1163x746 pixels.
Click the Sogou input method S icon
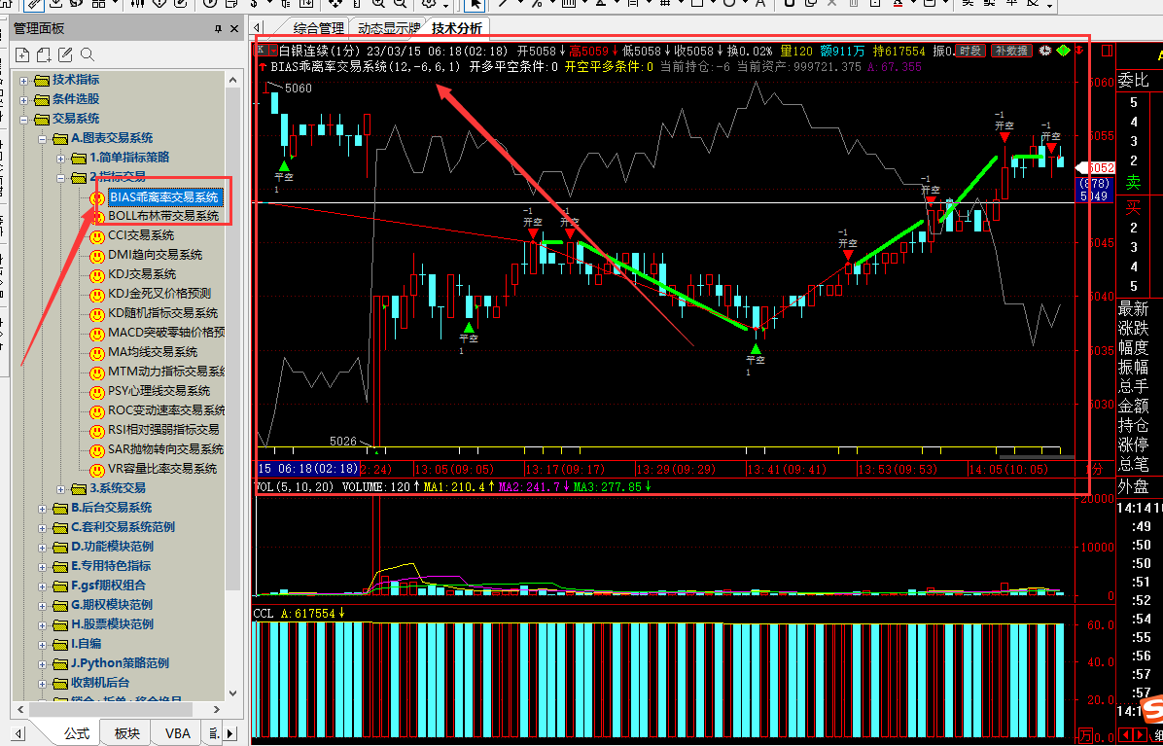[1150, 708]
